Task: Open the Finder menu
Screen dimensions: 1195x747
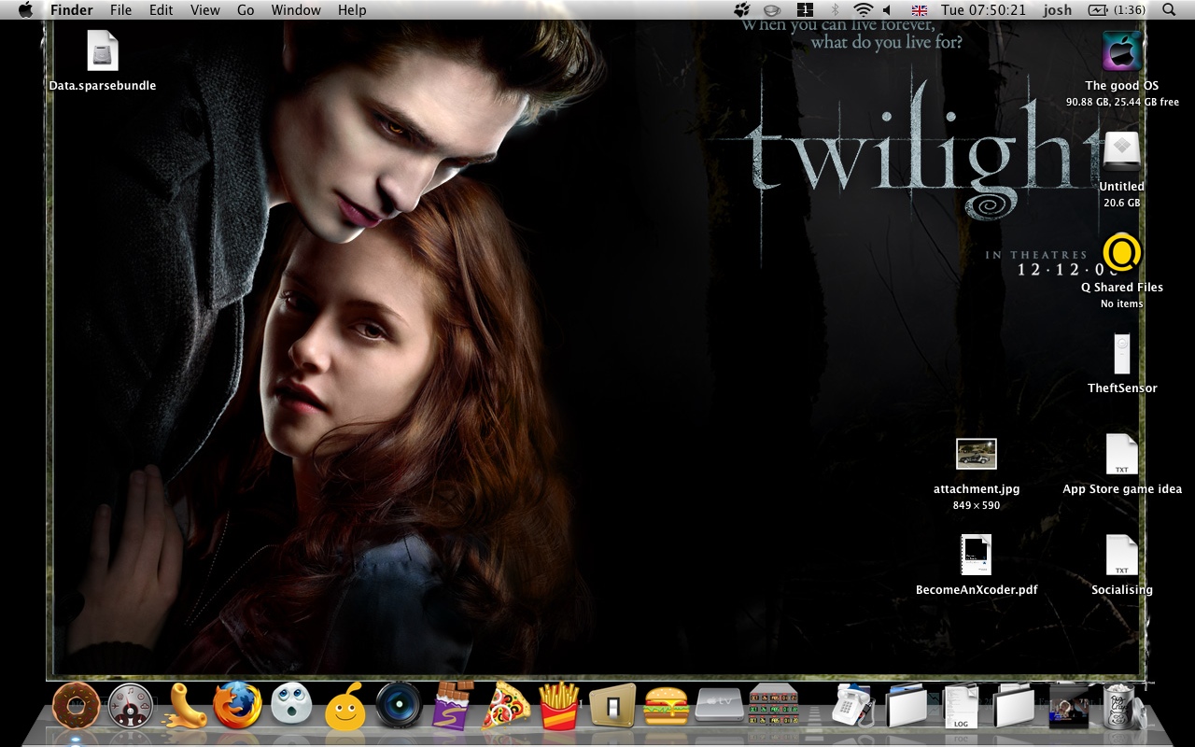Action: (x=71, y=10)
